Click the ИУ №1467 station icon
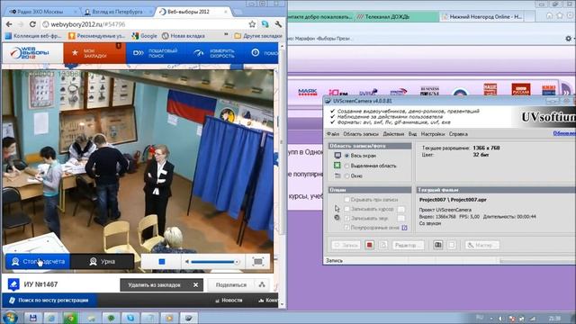This screenshot has height=324, width=576. 13,284
